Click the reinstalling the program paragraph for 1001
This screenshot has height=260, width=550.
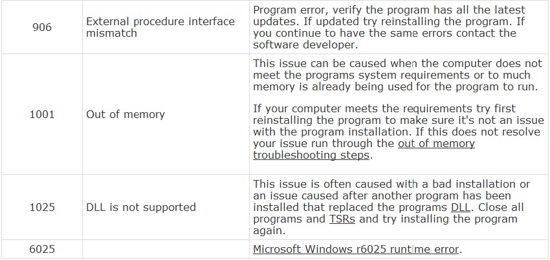tap(399, 132)
